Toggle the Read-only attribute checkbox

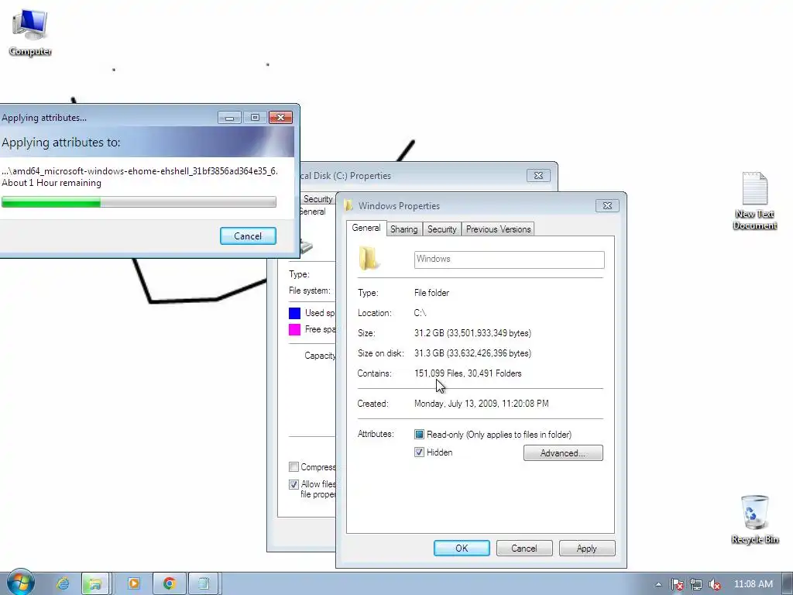pyautogui.click(x=419, y=434)
